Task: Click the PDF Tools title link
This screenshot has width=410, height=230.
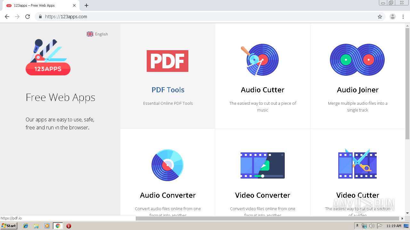Action: (168, 90)
